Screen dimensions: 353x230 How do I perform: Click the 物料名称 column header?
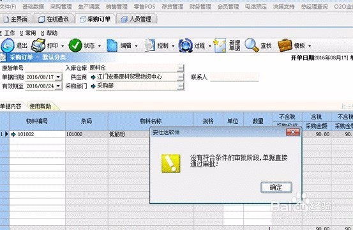(151, 121)
